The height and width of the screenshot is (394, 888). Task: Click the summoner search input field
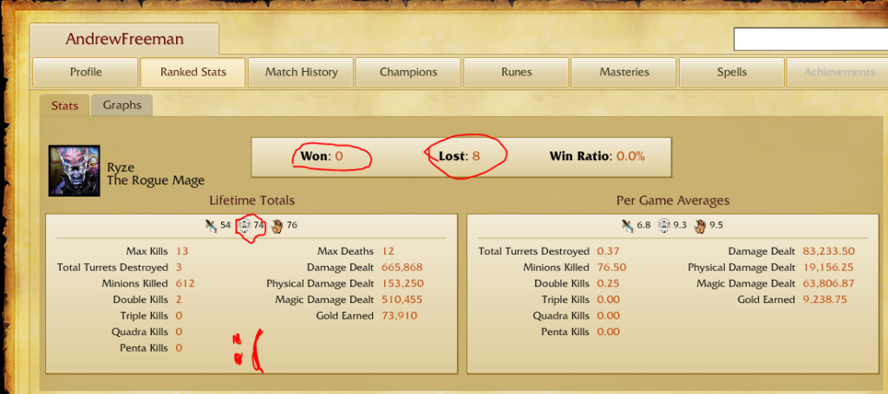point(811,39)
